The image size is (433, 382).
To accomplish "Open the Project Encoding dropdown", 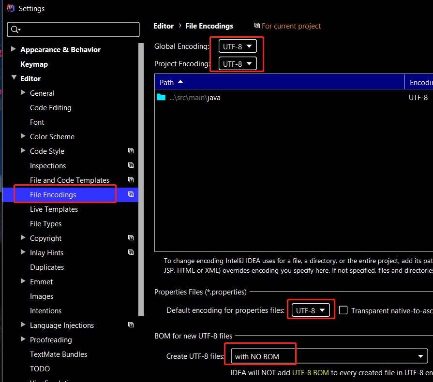I will click(x=237, y=63).
